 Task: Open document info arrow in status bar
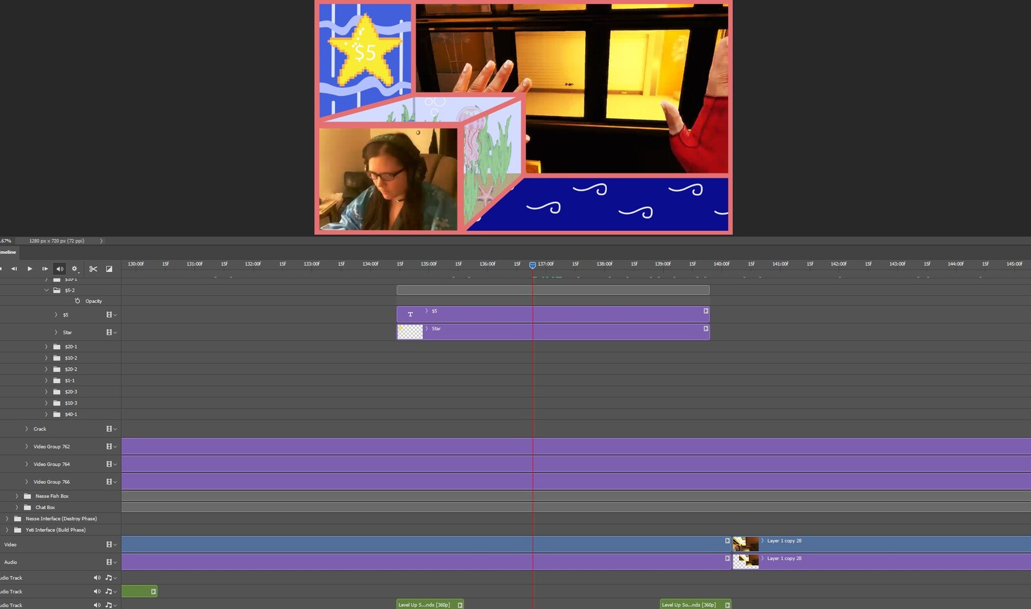pos(101,241)
